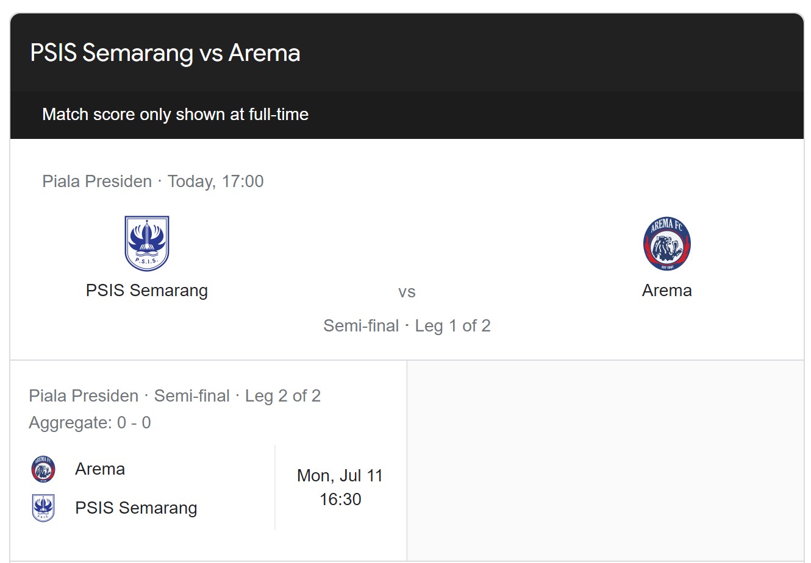Open 'Piala Presiden' label beside Today
This screenshot has width=811, height=563.
tap(97, 182)
